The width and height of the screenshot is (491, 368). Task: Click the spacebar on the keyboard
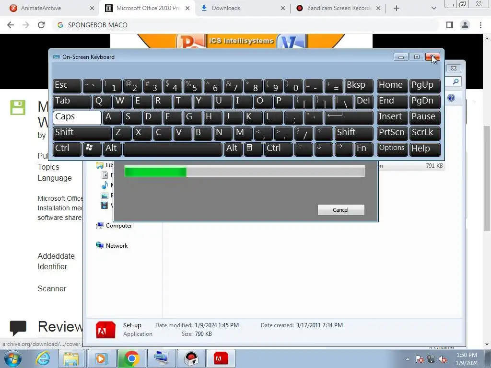coord(173,149)
